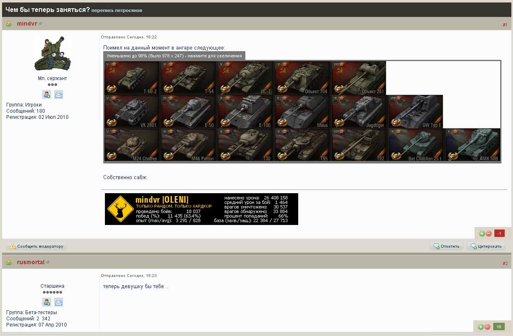Click the text "Собственно сабж."
Screen dimensions: 513x336
pos(125,177)
